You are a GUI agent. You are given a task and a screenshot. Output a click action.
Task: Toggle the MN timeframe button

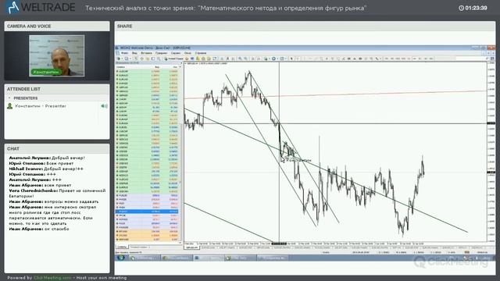tap(430, 59)
